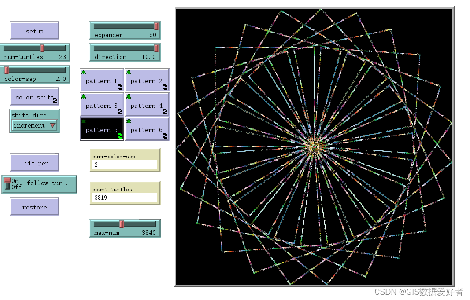470x300 pixels.
Task: Click the num-turtles value 23
Action: point(63,57)
